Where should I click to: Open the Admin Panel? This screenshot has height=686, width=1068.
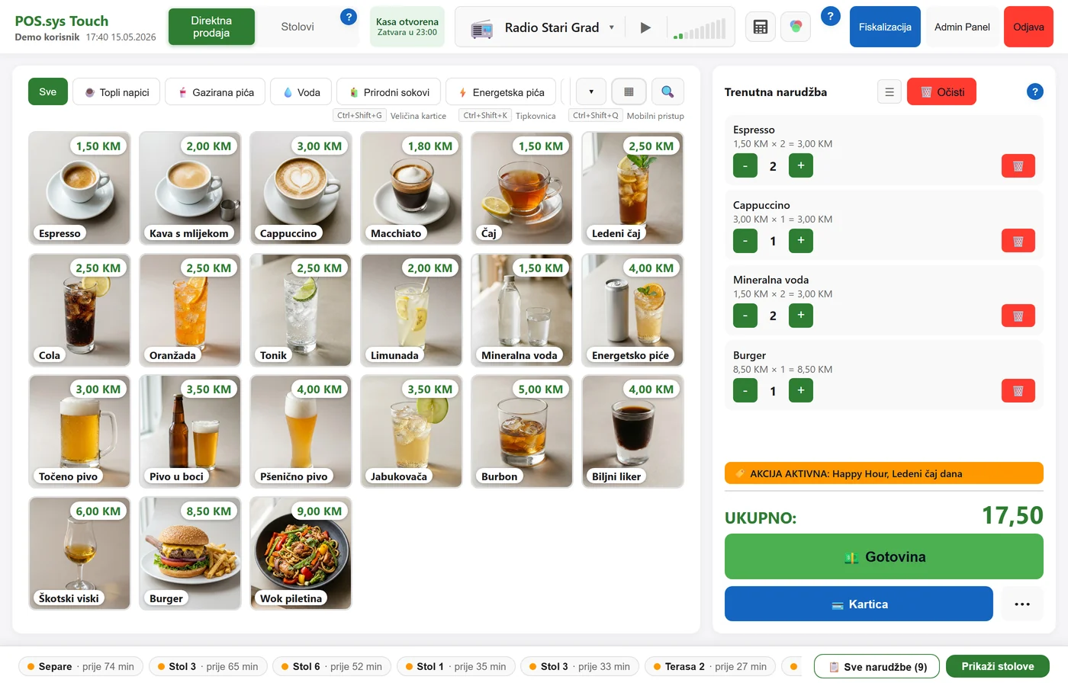tap(962, 27)
